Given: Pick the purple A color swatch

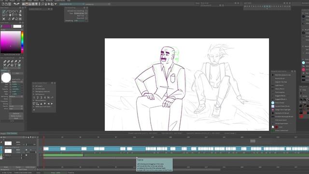Looking at the screenshot, I should 7,26.
